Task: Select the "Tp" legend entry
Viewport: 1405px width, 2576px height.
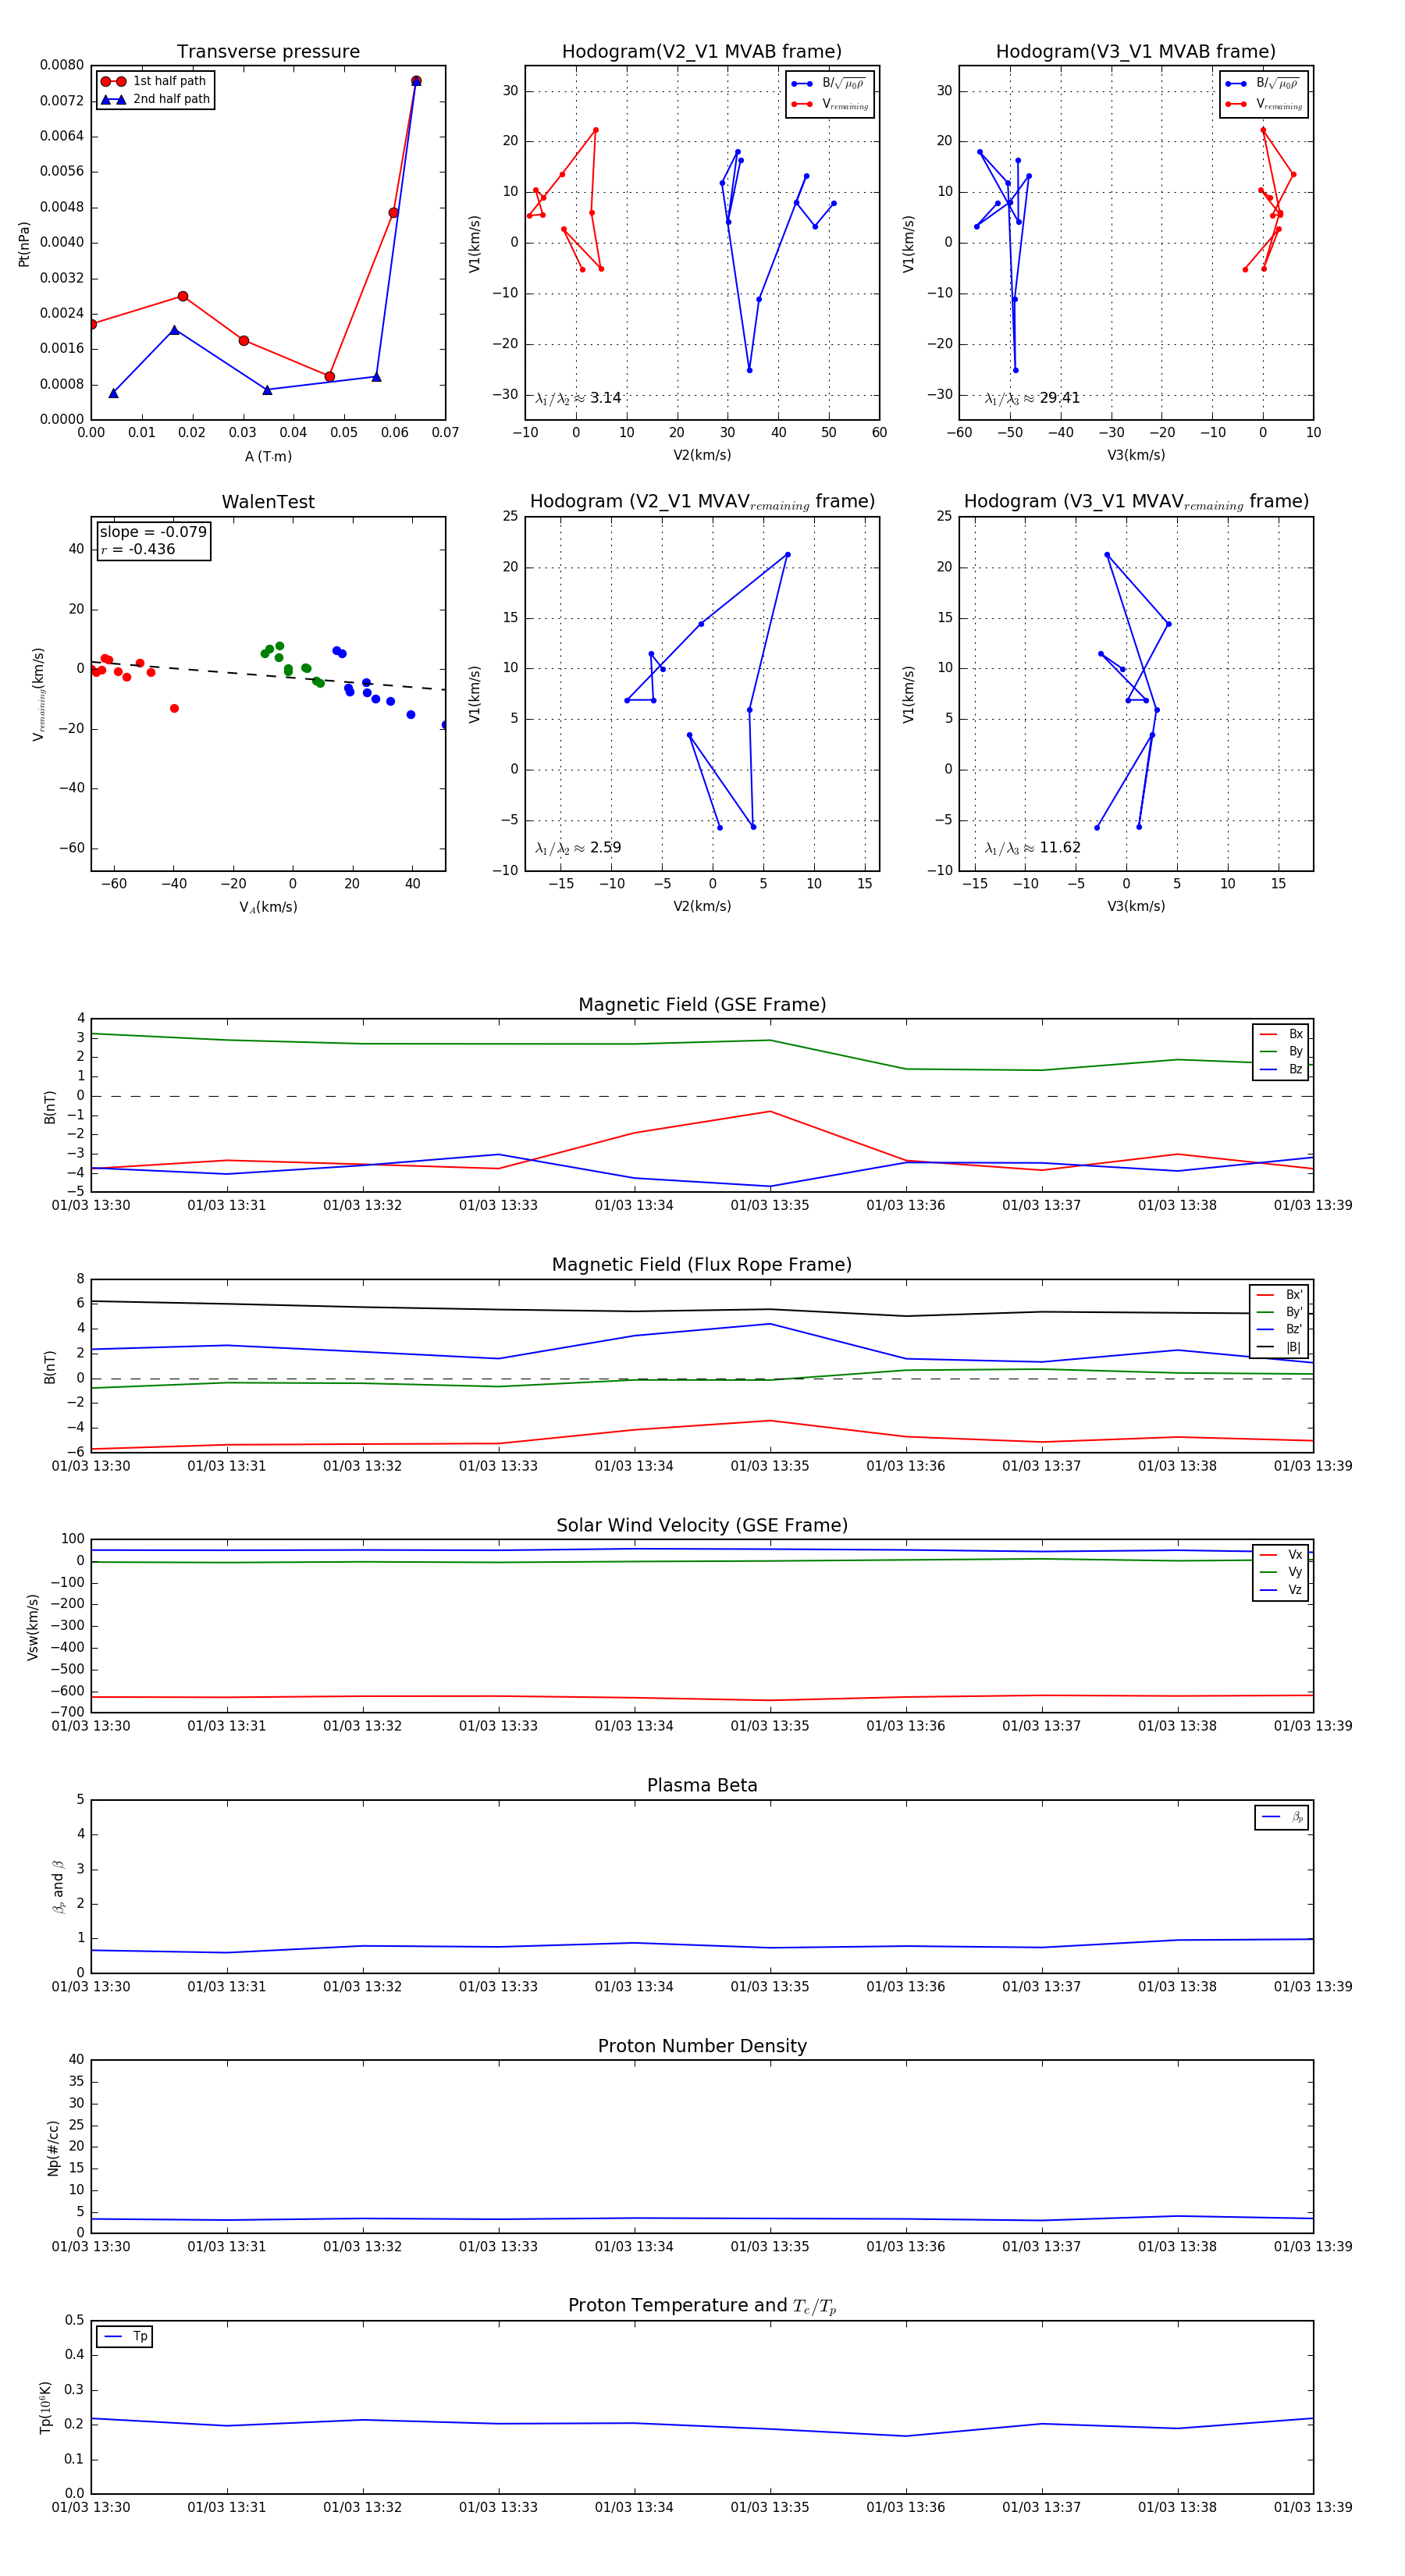Action: pyautogui.click(x=125, y=2336)
